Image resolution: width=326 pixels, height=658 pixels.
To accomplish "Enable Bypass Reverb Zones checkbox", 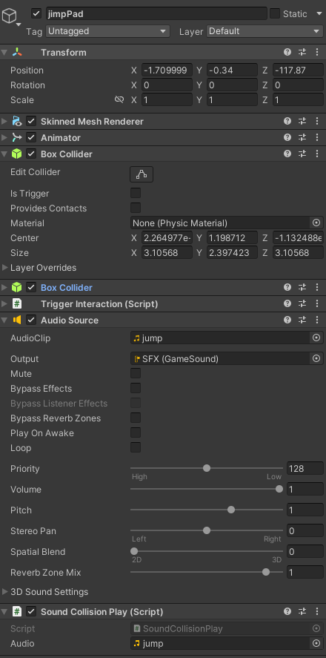I will 136,418.
